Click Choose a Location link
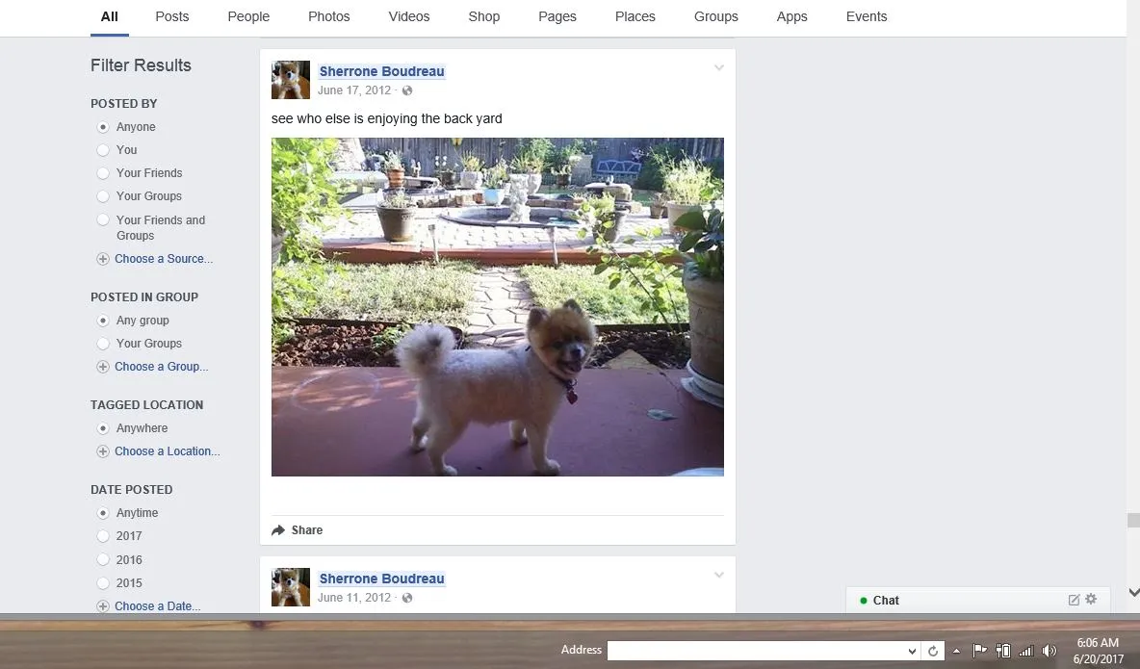The image size is (1140, 669). (x=168, y=451)
